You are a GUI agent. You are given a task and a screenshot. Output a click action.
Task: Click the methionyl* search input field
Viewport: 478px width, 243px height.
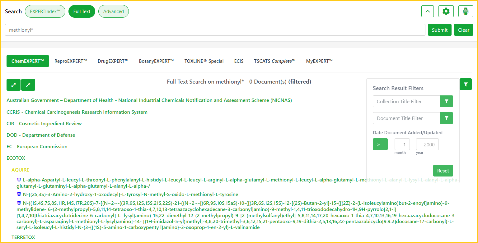(x=215, y=30)
